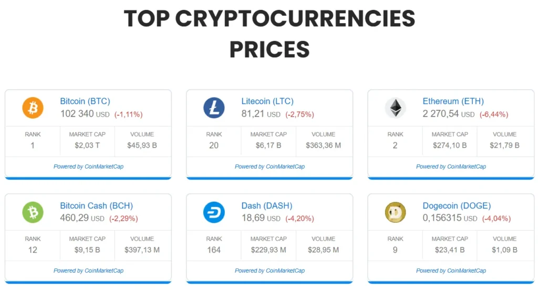Click the Dogecoin shiba logo icon
538x290 pixels.
point(395,213)
